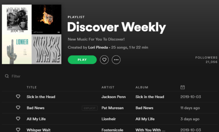The width and height of the screenshot is (219, 132).
Task: Open the With You With... album link
Action: (150, 130)
